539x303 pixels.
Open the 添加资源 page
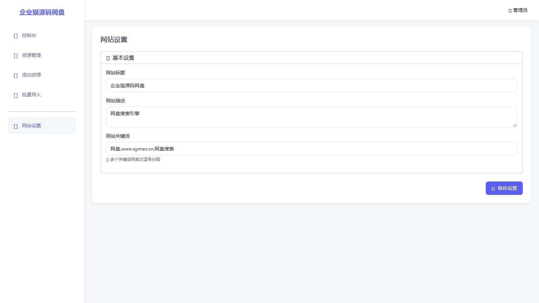point(42,75)
